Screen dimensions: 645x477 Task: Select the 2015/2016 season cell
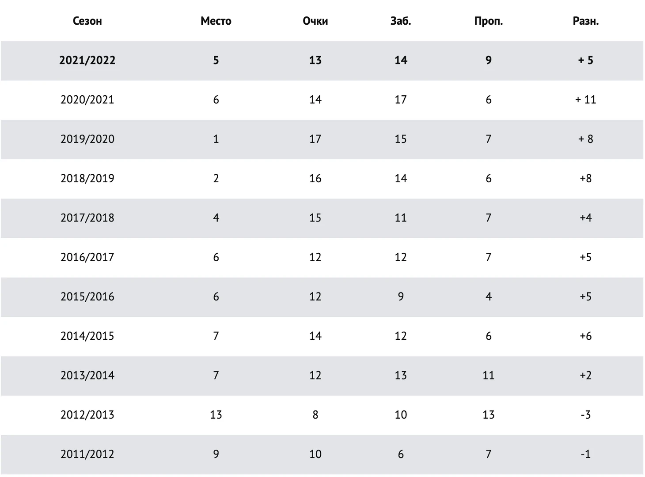tap(87, 297)
